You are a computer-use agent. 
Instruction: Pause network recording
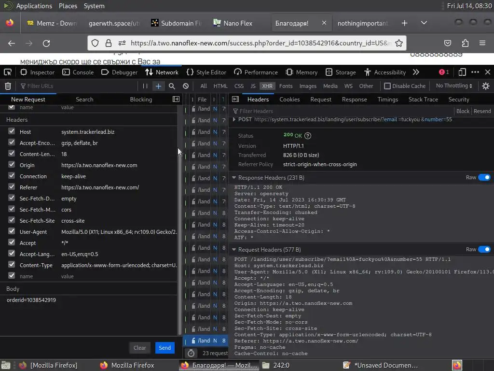click(x=145, y=86)
